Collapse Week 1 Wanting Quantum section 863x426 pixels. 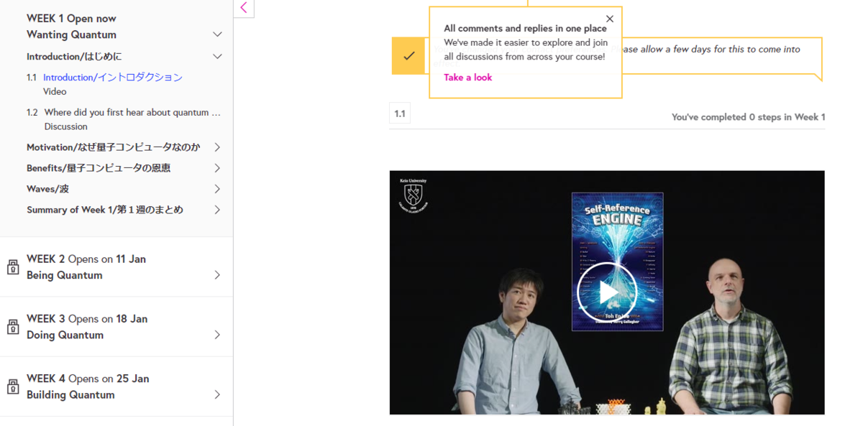point(217,34)
